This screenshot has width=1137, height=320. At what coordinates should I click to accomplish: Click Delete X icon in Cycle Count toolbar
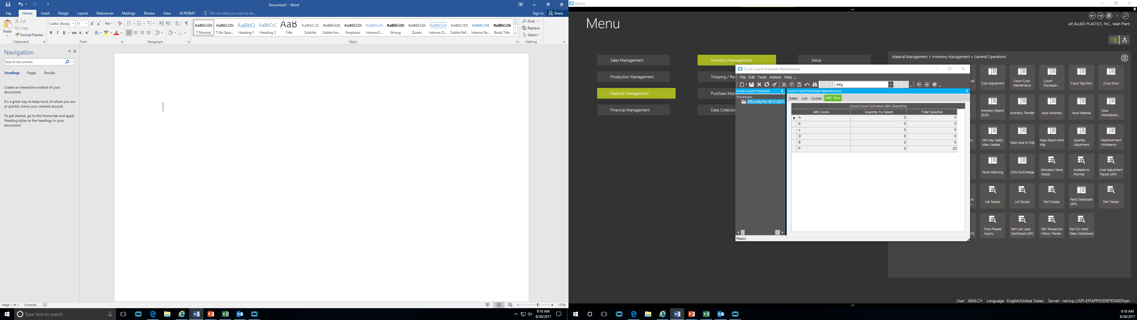point(759,84)
